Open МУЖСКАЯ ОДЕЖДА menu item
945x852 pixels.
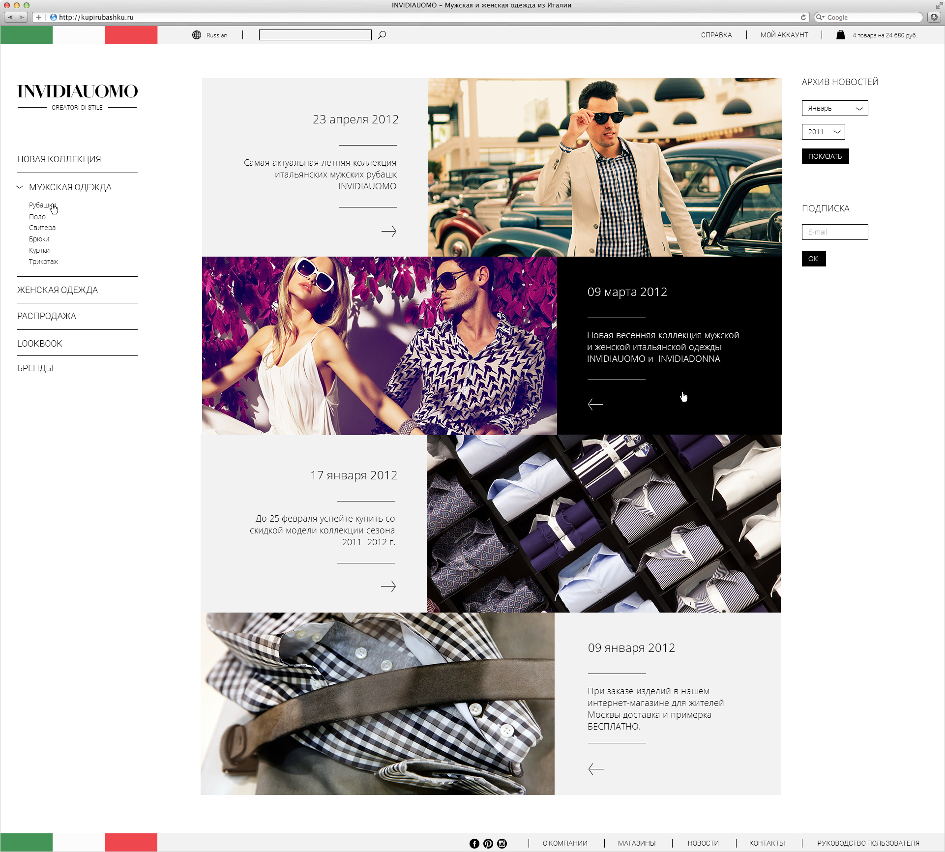pos(70,187)
